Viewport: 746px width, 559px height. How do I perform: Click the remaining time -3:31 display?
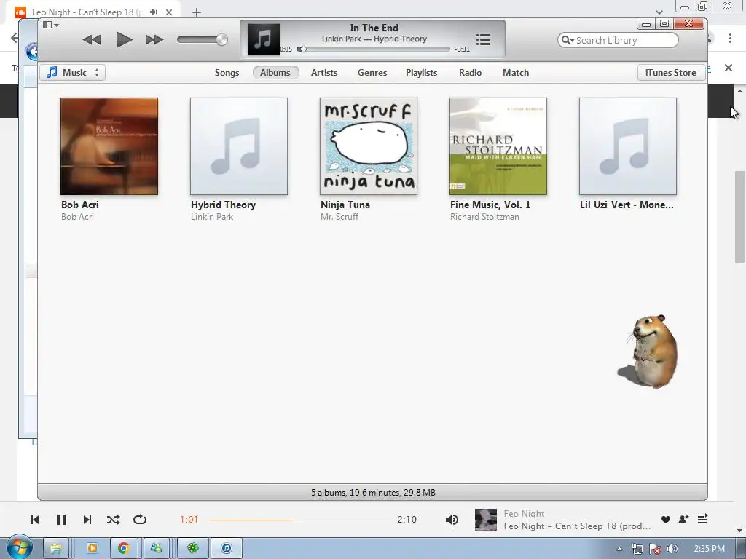[x=462, y=49]
